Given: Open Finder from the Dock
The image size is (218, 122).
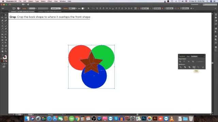Looking at the screenshot, I should 27,119.
